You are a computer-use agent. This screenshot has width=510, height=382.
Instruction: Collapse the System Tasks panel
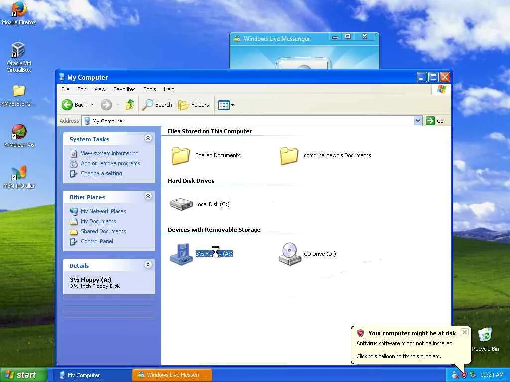(x=148, y=138)
